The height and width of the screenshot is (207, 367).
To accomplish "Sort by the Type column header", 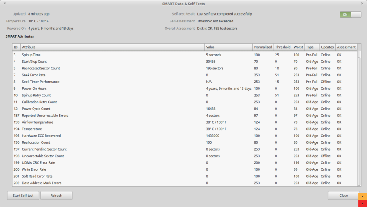I will pyautogui.click(x=312, y=47).
